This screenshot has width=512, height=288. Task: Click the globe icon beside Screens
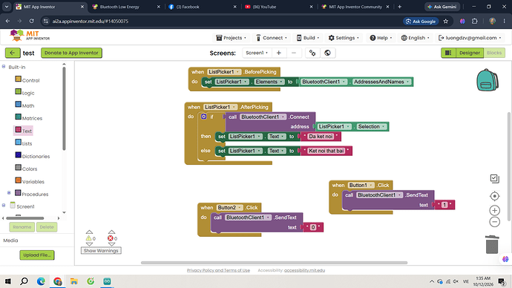[x=327, y=53]
